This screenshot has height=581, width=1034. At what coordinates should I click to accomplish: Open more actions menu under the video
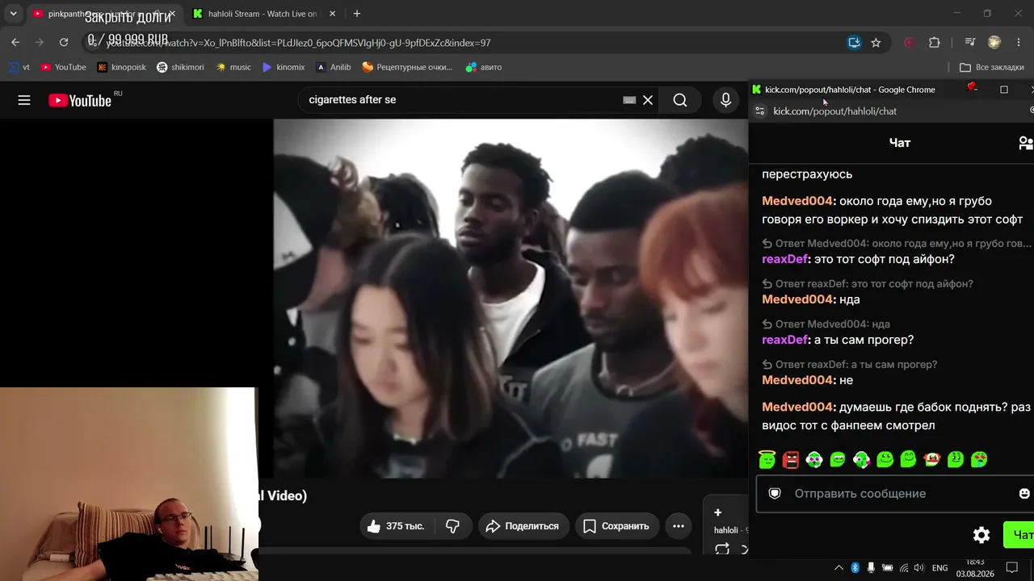[679, 526]
